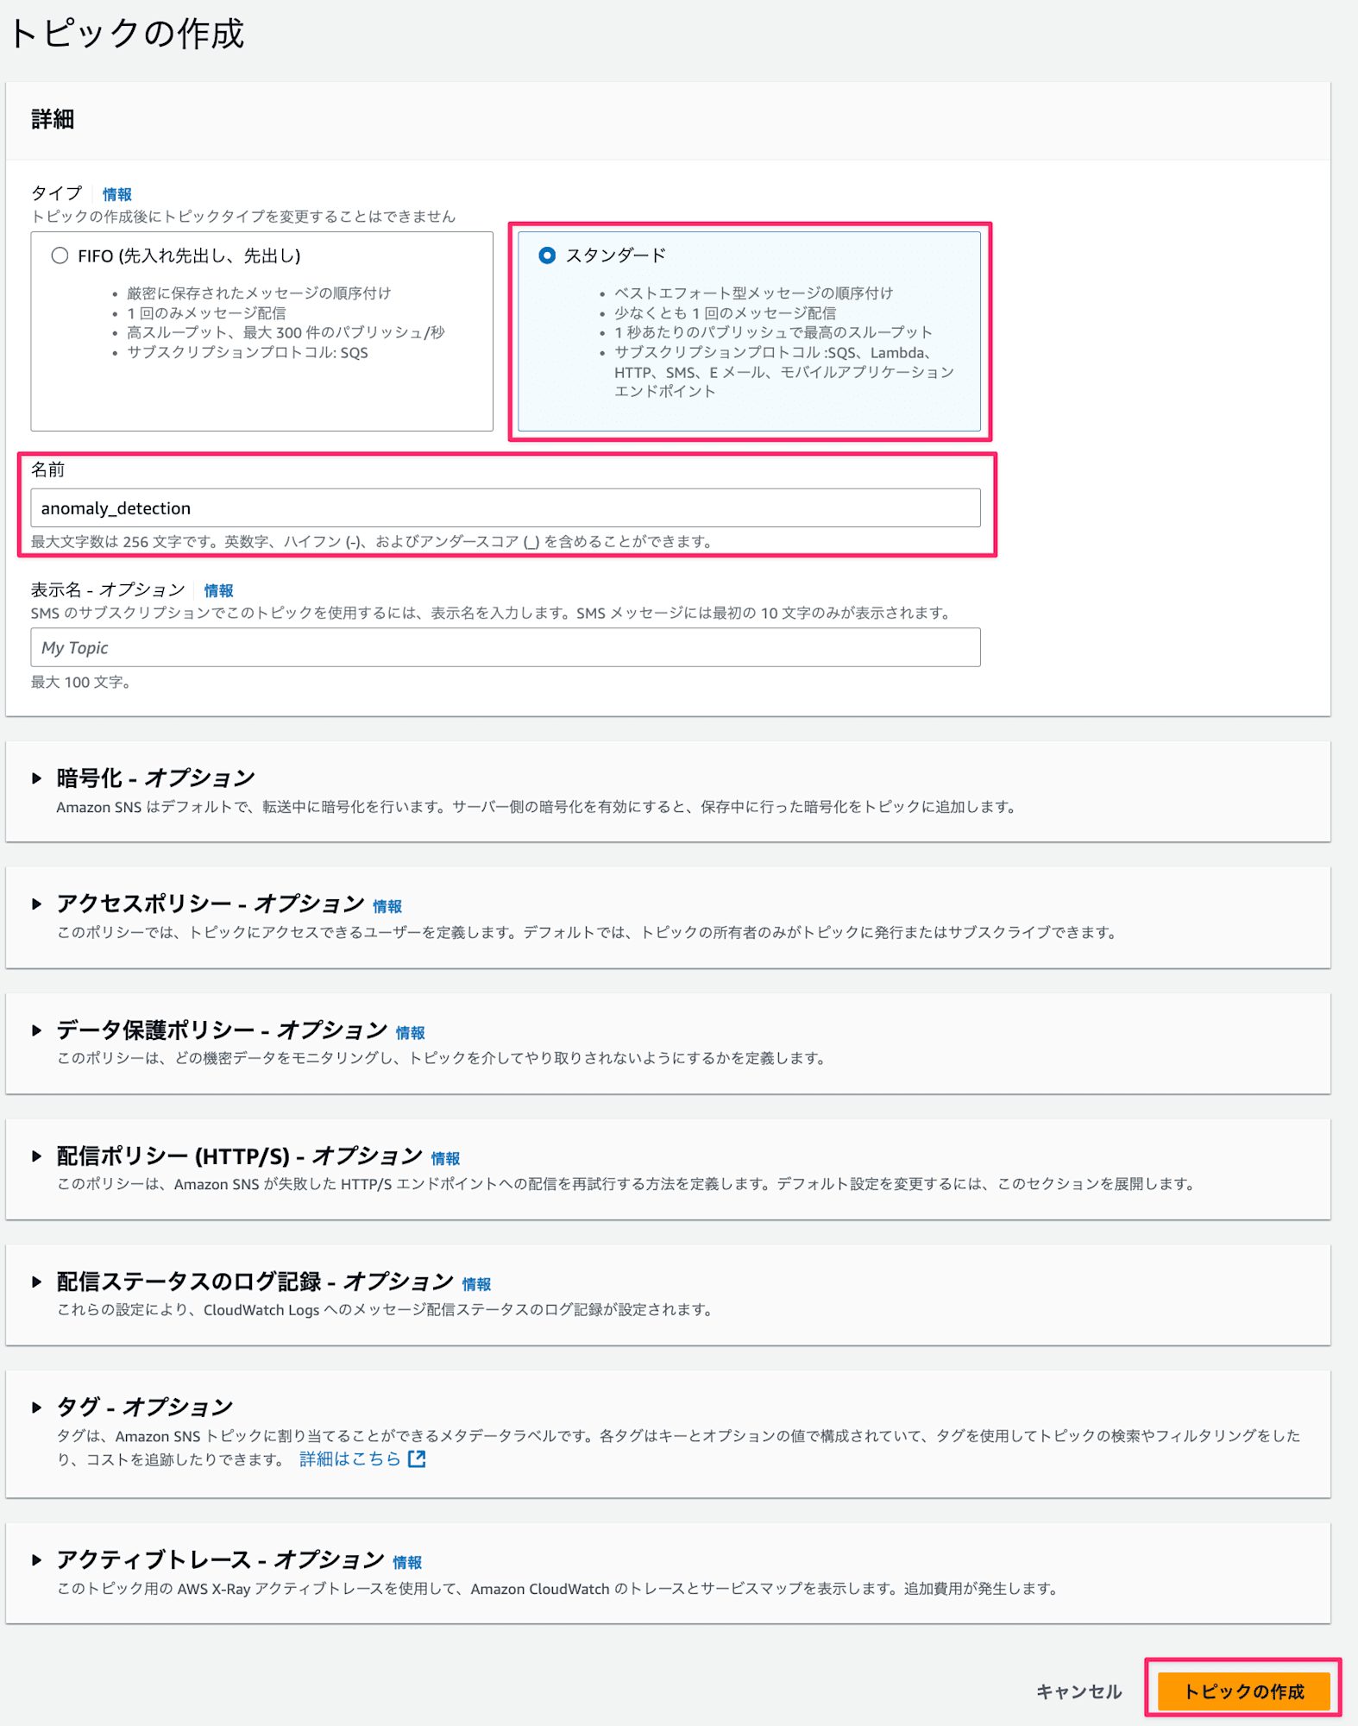Click the 詳細 section heading
The height and width of the screenshot is (1726, 1358).
pyautogui.click(x=53, y=119)
